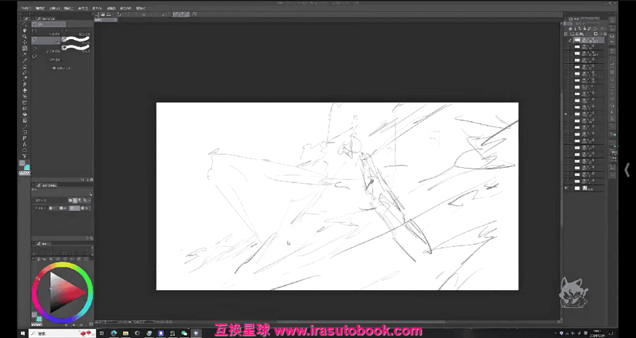Select the Move Layer tool
This screenshot has width=636, height=338.
click(25, 42)
